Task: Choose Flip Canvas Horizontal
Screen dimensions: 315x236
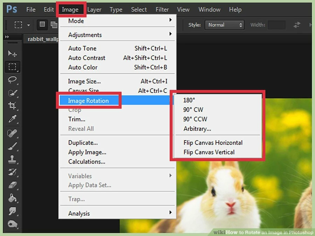Action: click(218, 143)
